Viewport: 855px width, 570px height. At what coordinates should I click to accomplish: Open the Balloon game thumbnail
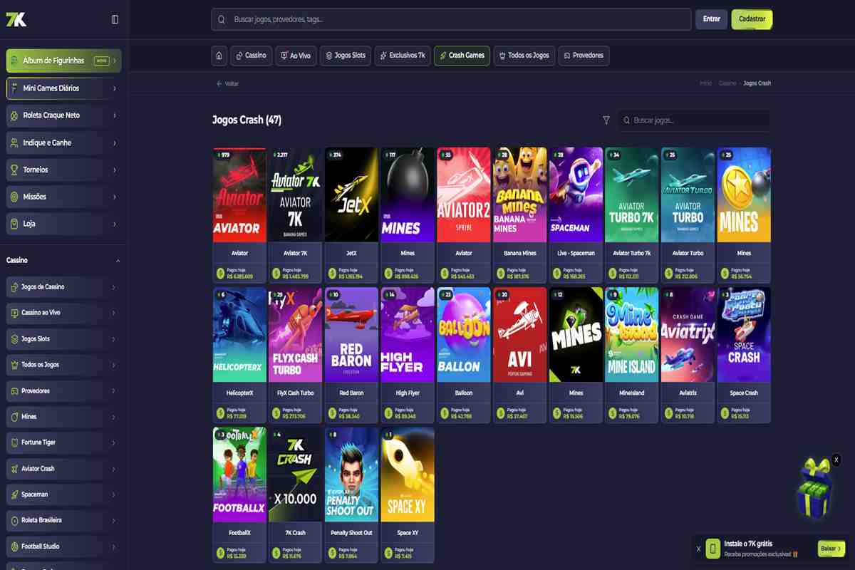[x=463, y=335]
